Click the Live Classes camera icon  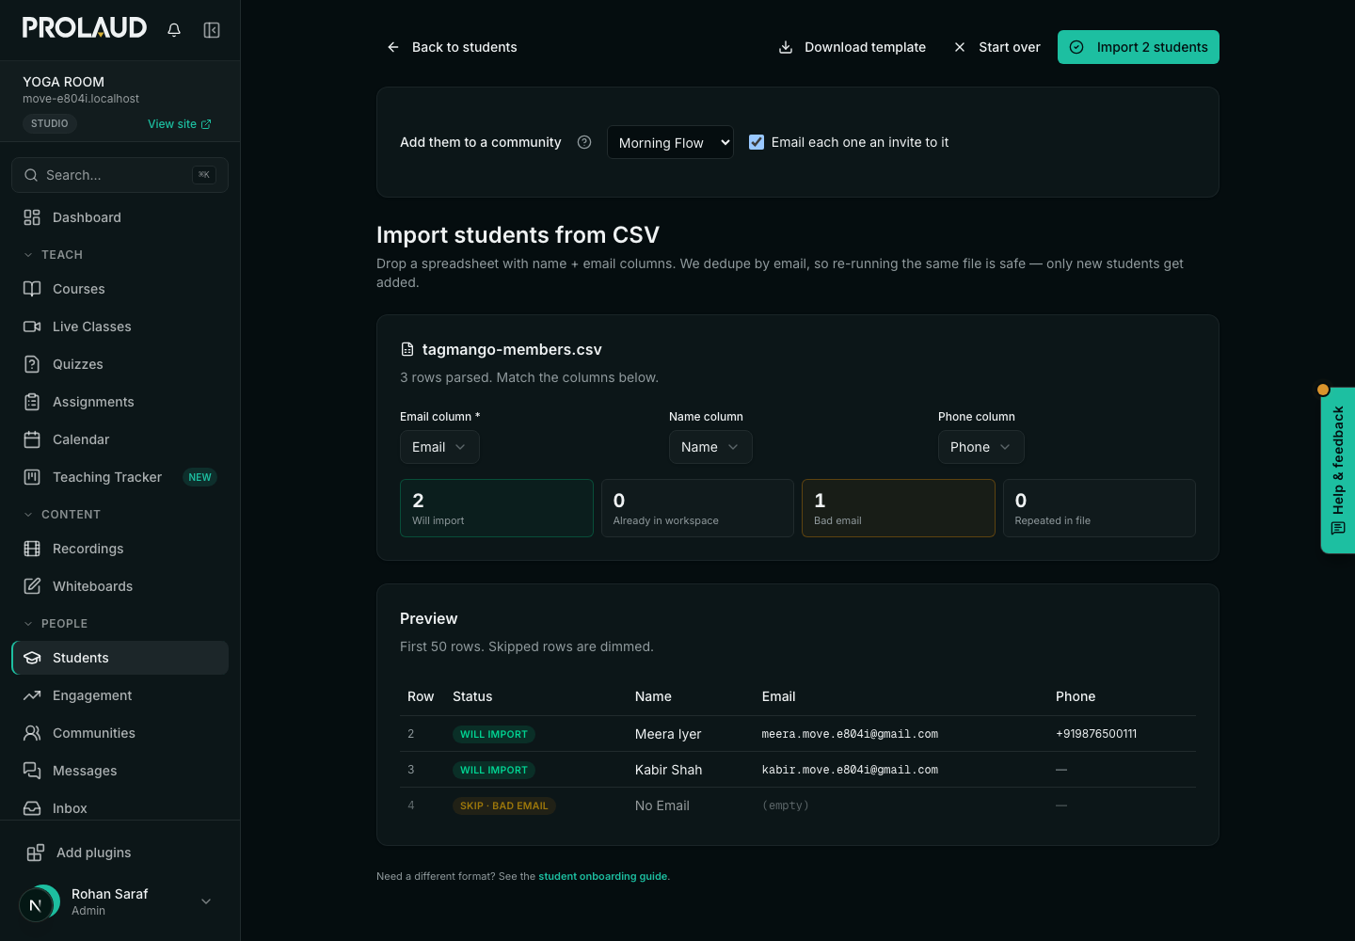click(x=32, y=327)
